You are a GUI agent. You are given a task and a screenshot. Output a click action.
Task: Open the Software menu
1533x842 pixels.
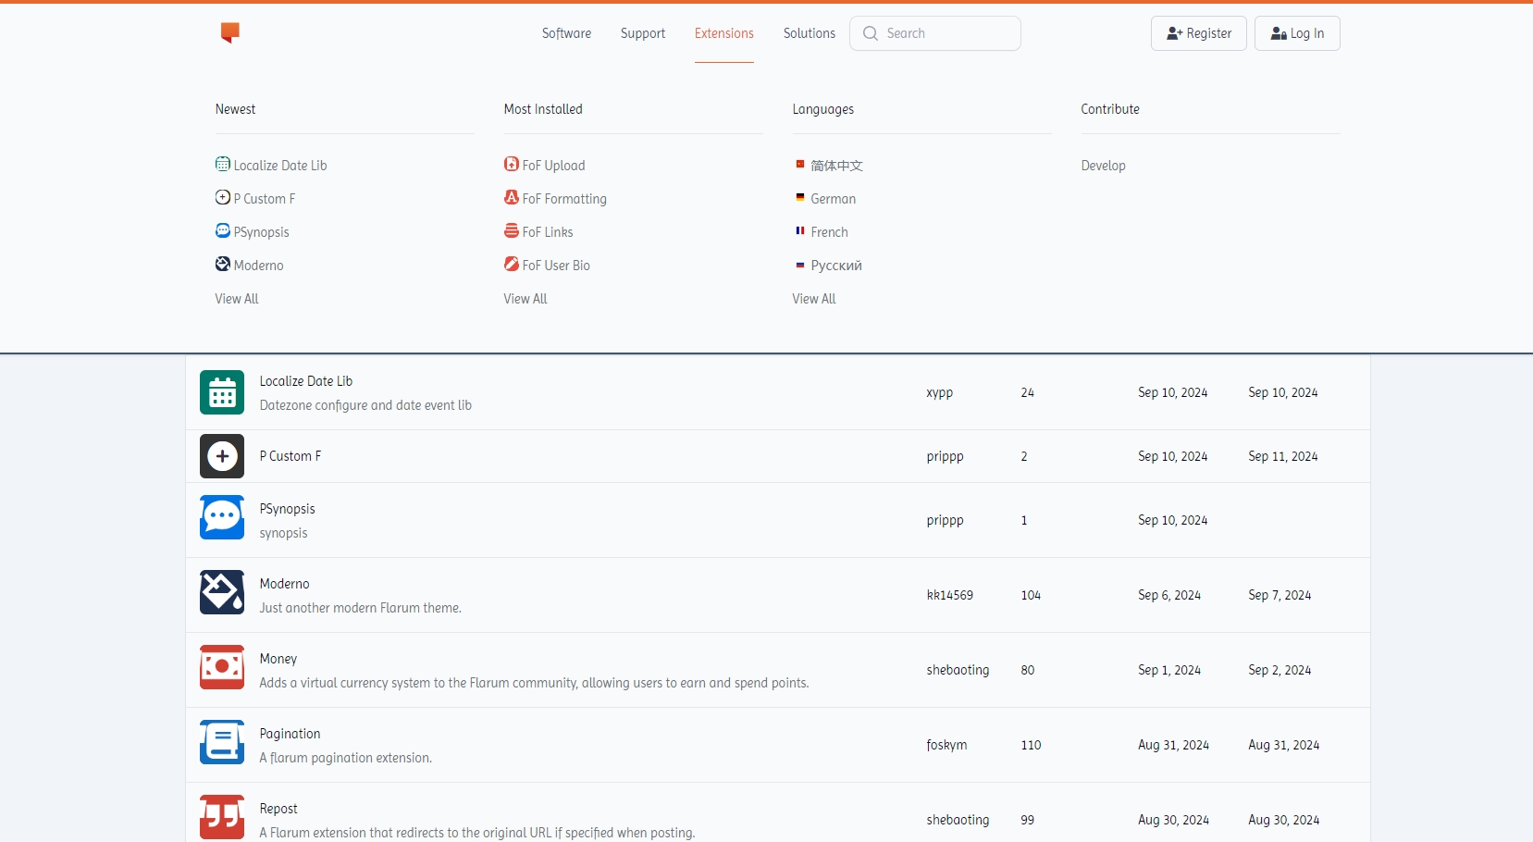pyautogui.click(x=566, y=33)
